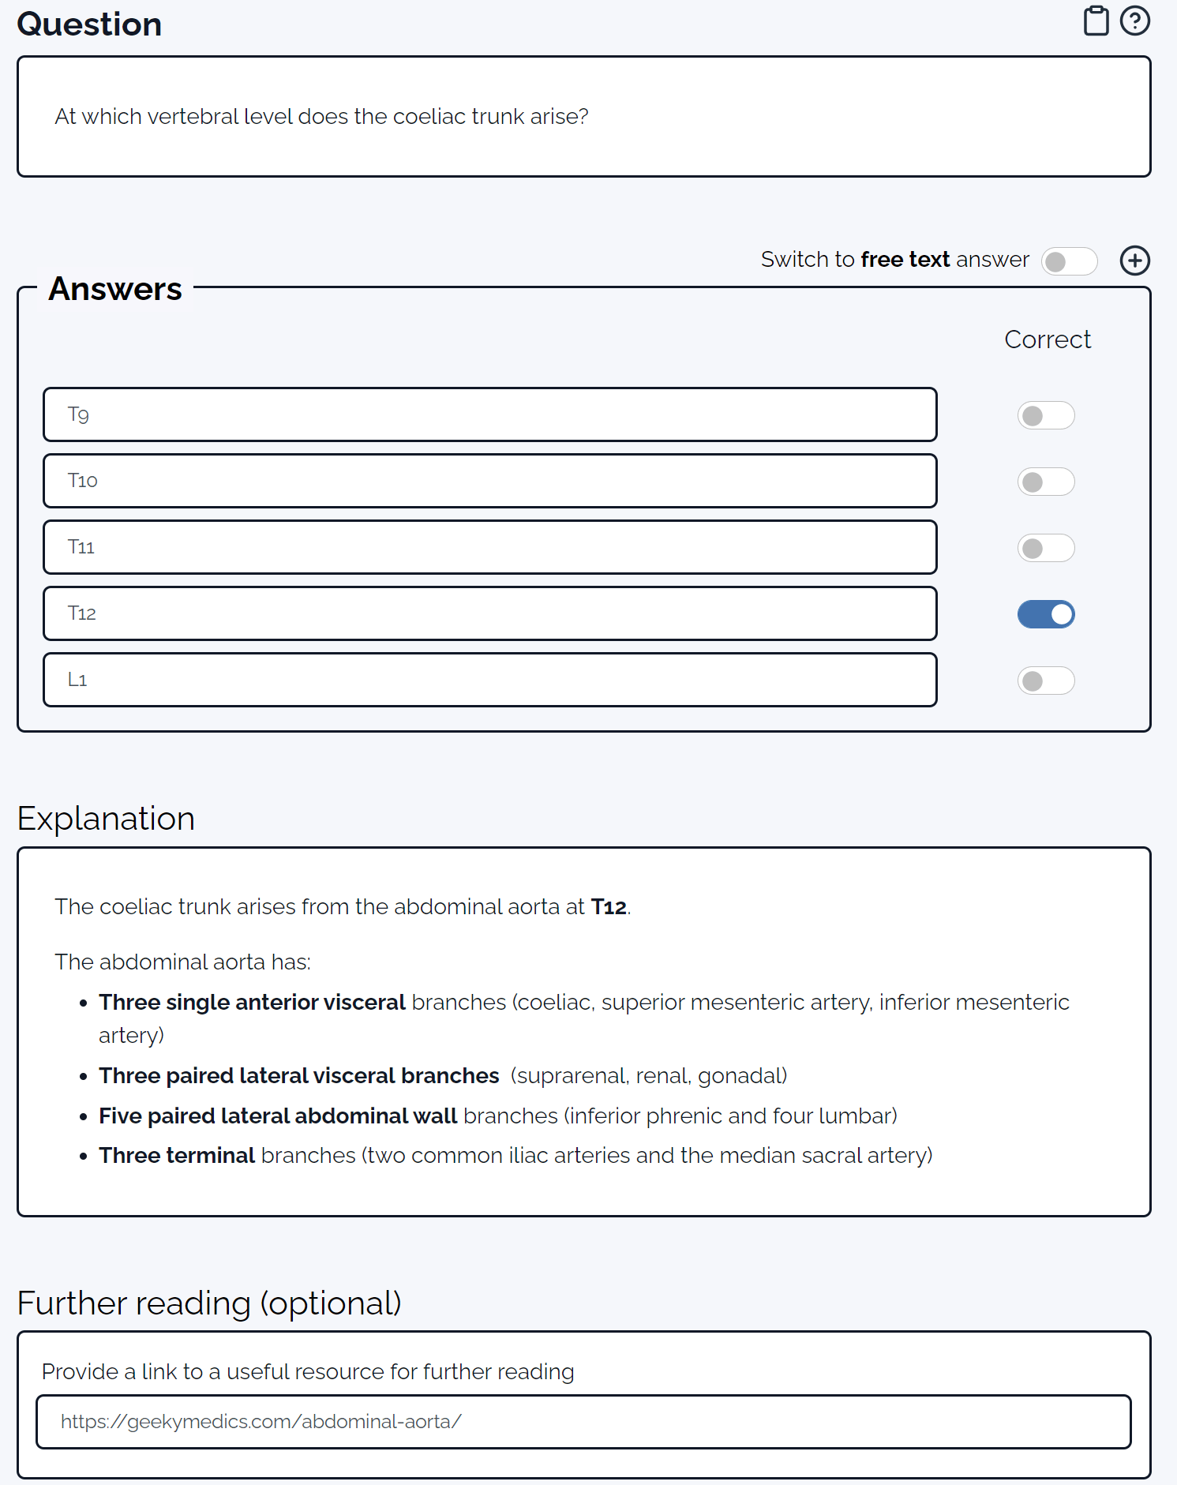This screenshot has width=1177, height=1485.
Task: Add a new answer with the plus icon
Action: coord(1135,261)
